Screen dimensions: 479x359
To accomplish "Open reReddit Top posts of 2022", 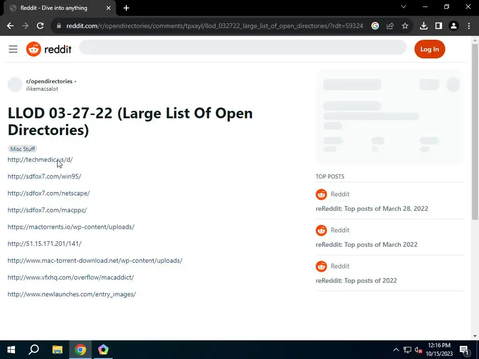I will pos(356,280).
